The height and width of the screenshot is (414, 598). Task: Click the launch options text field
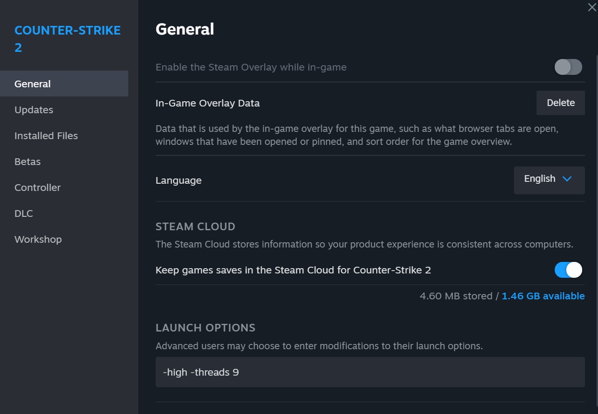coord(370,372)
